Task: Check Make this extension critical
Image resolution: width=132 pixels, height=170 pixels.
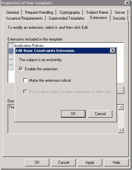Action: 25,80
